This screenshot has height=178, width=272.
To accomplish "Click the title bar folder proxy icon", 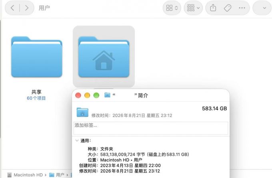I will (x=107, y=95).
